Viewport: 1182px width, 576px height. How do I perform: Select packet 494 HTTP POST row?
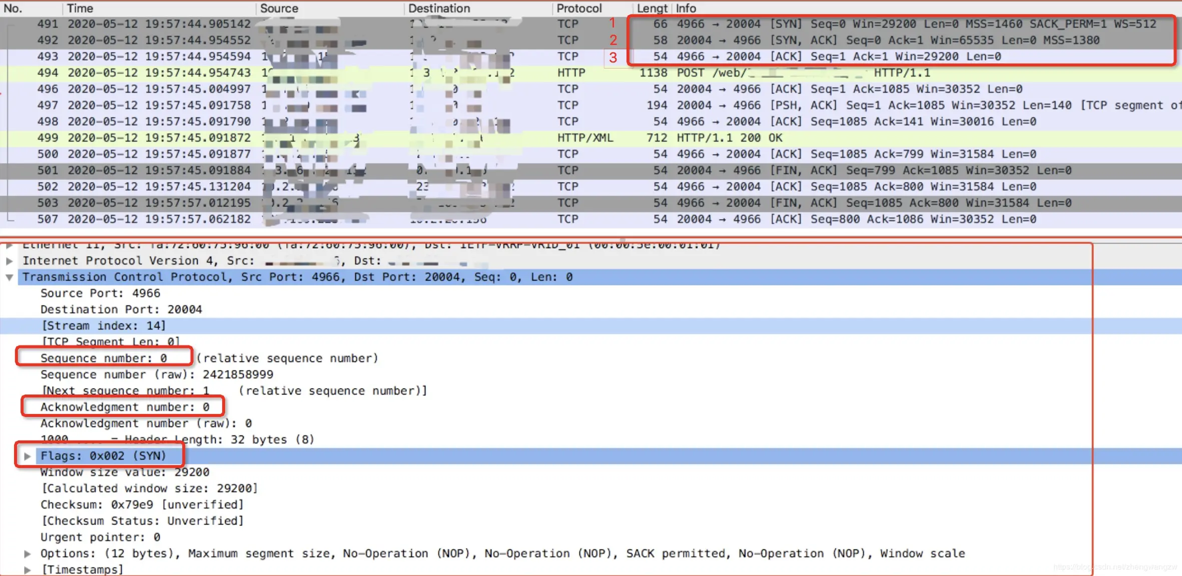click(x=591, y=73)
